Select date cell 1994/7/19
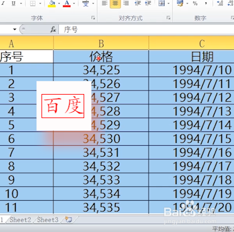Image resolution: width=234 pixels, height=232 pixels. [x=191, y=193]
